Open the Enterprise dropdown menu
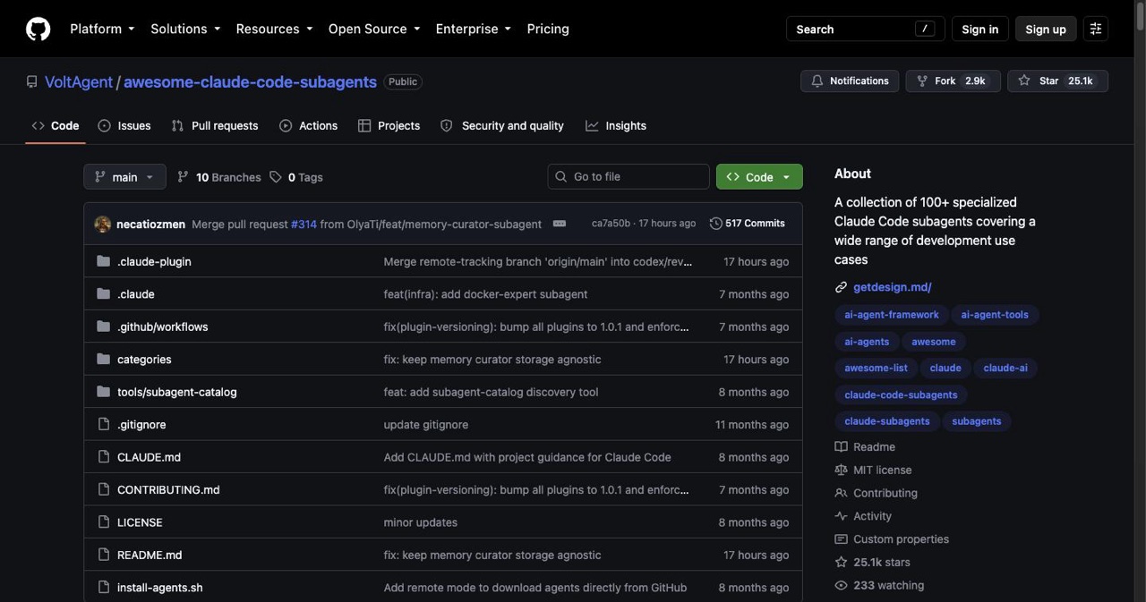The height and width of the screenshot is (602, 1146). tap(474, 29)
